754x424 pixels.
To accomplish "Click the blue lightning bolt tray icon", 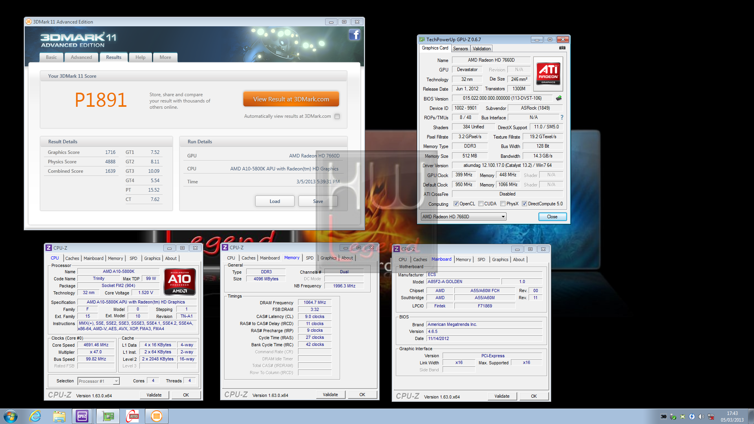I will [692, 417].
